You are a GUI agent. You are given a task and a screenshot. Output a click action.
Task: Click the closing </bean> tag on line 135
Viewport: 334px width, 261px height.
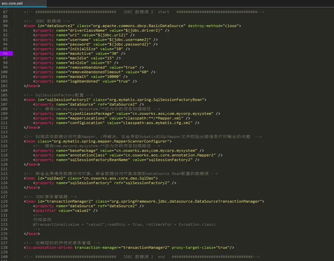point(32,234)
